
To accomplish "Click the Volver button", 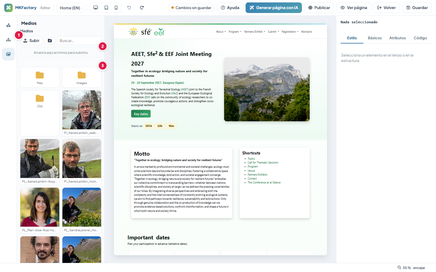I will tap(387, 8).
